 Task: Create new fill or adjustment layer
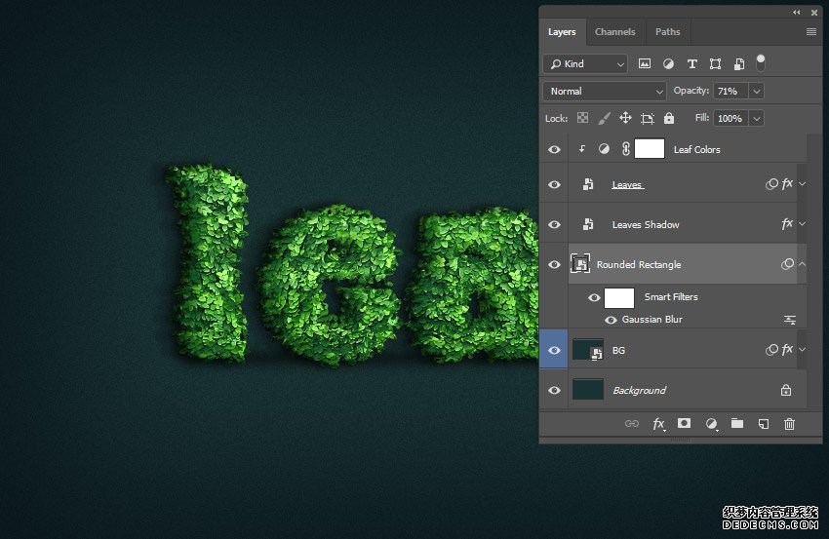pyautogui.click(x=711, y=424)
